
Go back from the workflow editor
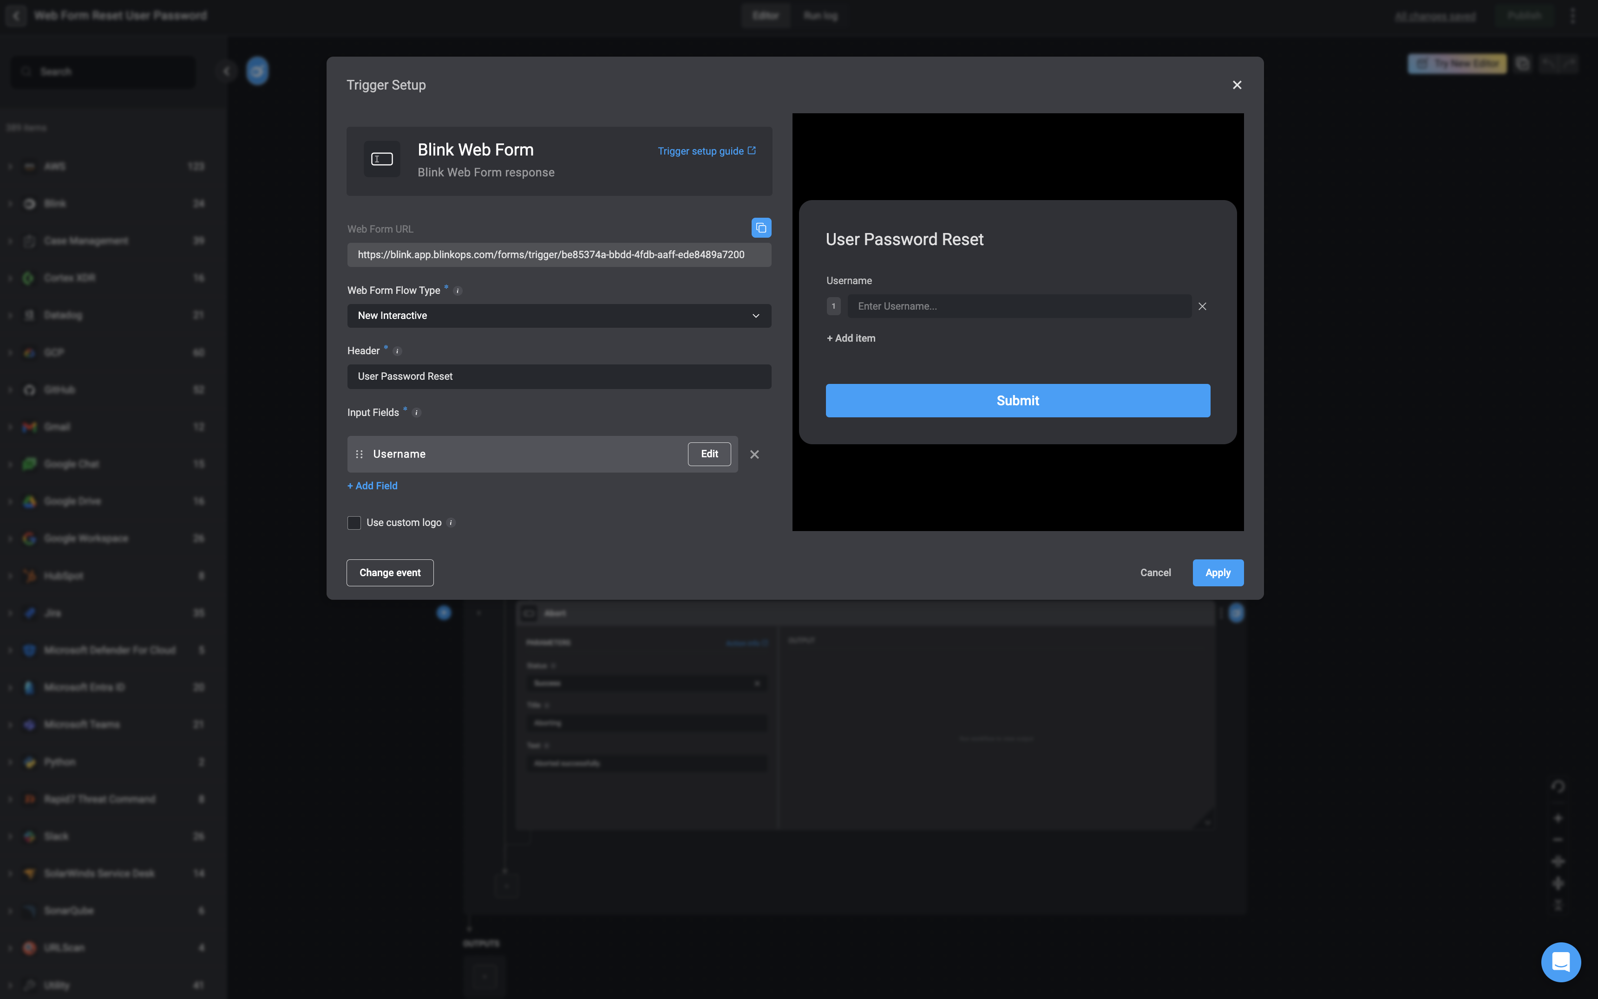pyautogui.click(x=16, y=16)
